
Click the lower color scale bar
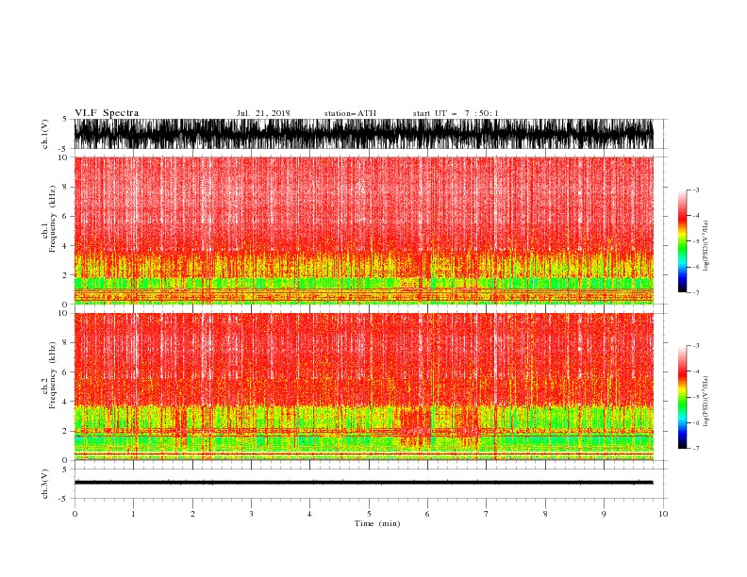point(682,397)
